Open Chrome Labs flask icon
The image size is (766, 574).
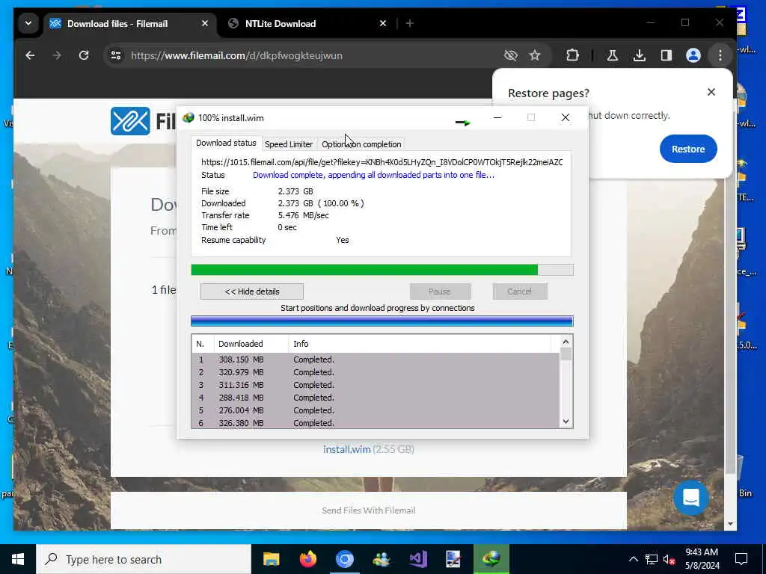[x=612, y=55]
